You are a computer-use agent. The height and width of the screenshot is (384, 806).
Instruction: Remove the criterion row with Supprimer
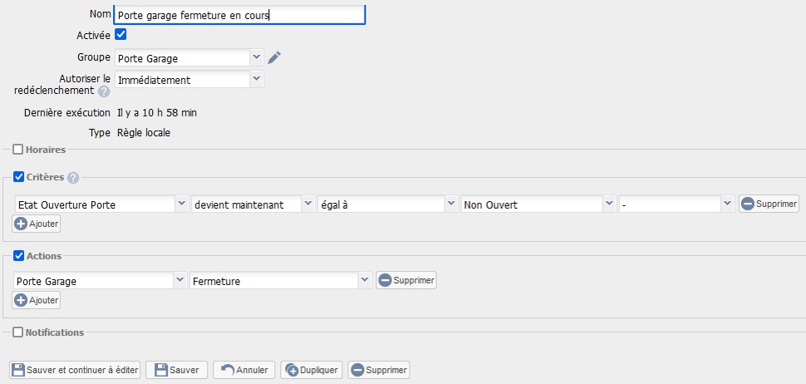(x=768, y=204)
